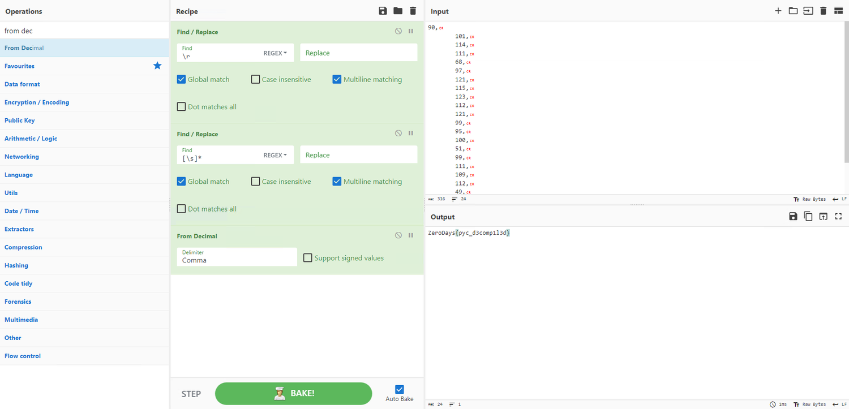Set a breakpoint on the From Decimal operation

[x=410, y=235]
